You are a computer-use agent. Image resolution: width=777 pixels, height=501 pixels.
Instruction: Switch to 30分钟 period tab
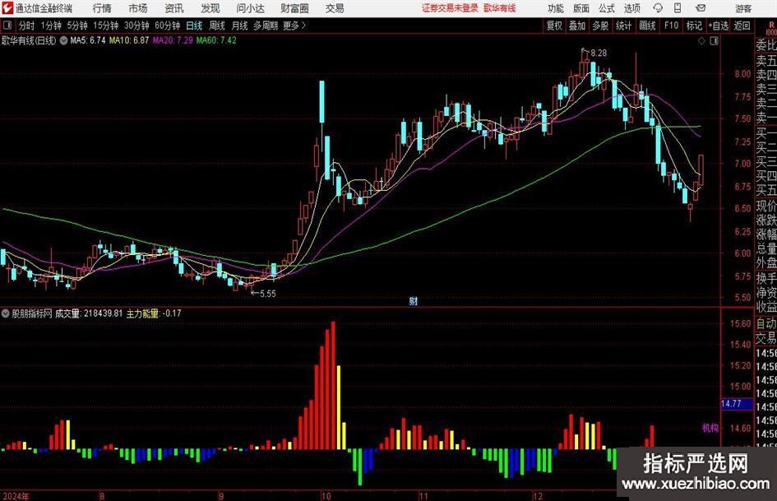point(136,26)
